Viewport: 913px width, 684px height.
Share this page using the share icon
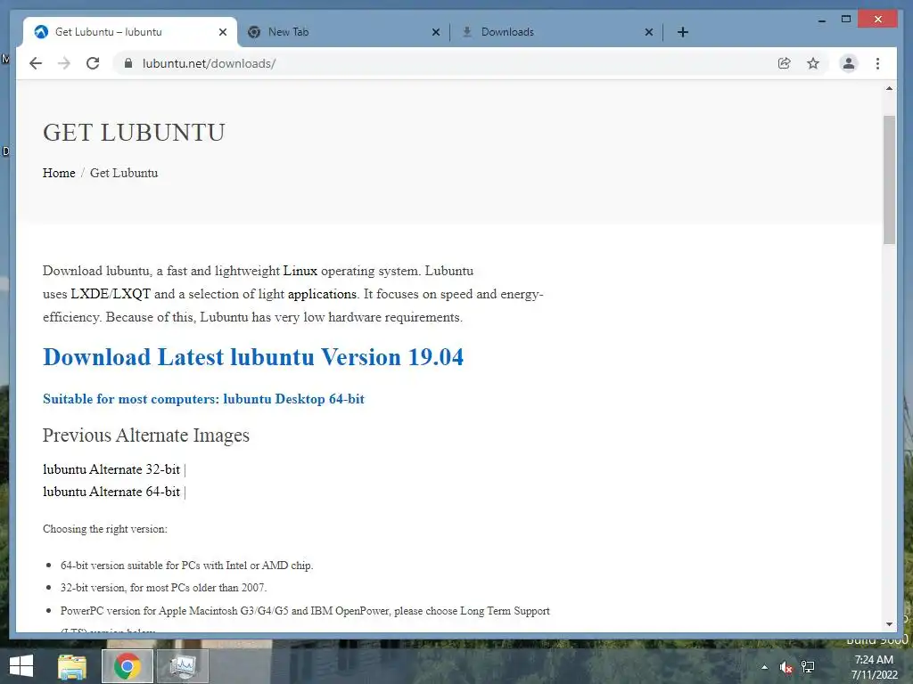click(x=785, y=63)
